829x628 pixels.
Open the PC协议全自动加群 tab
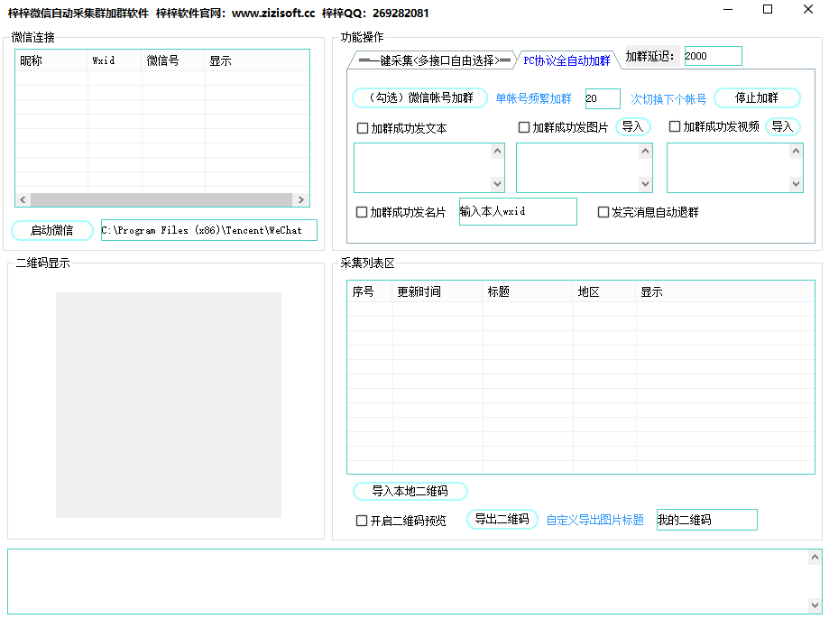tap(566, 60)
